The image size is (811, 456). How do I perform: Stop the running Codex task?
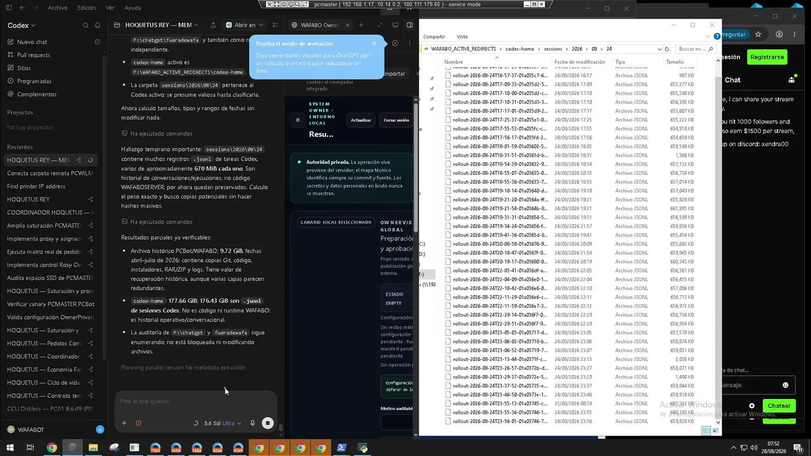pos(268,423)
